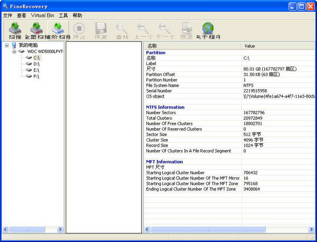The height and width of the screenshot is (242, 317).
Task: Open the 工具 menu
Action: point(63,15)
